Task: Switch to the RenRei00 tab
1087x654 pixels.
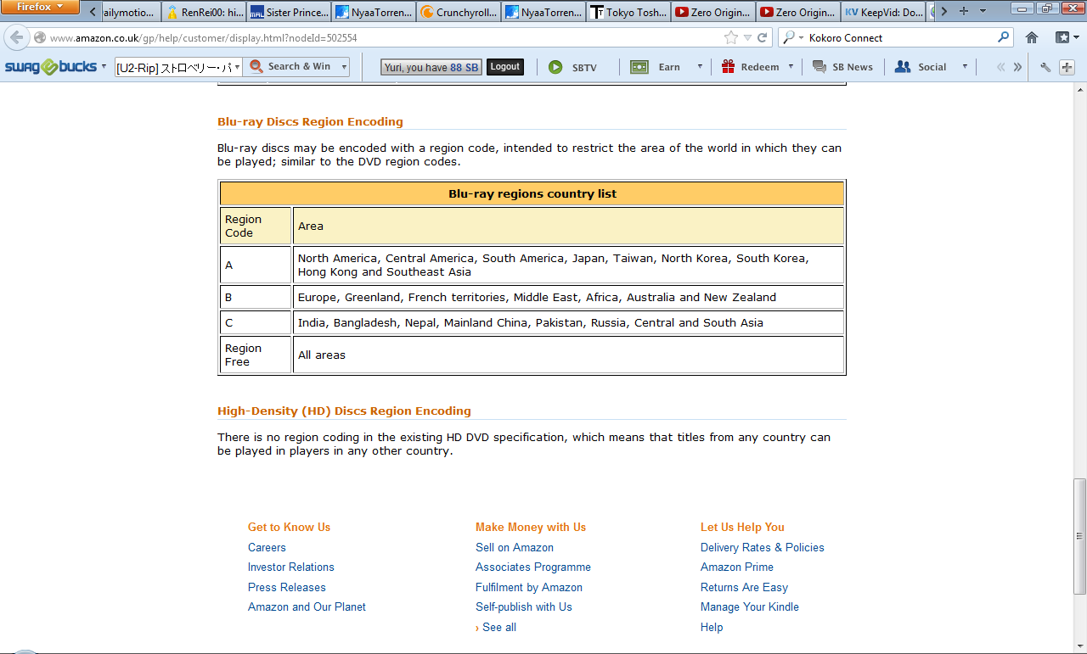Action: click(204, 12)
